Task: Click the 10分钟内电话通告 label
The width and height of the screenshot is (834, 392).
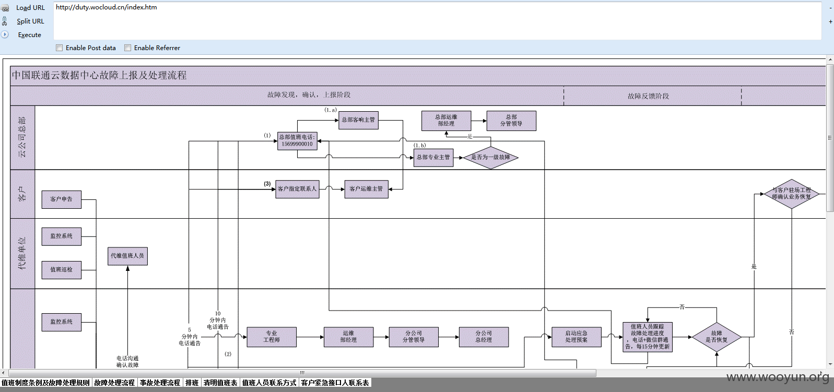Action: tap(218, 320)
